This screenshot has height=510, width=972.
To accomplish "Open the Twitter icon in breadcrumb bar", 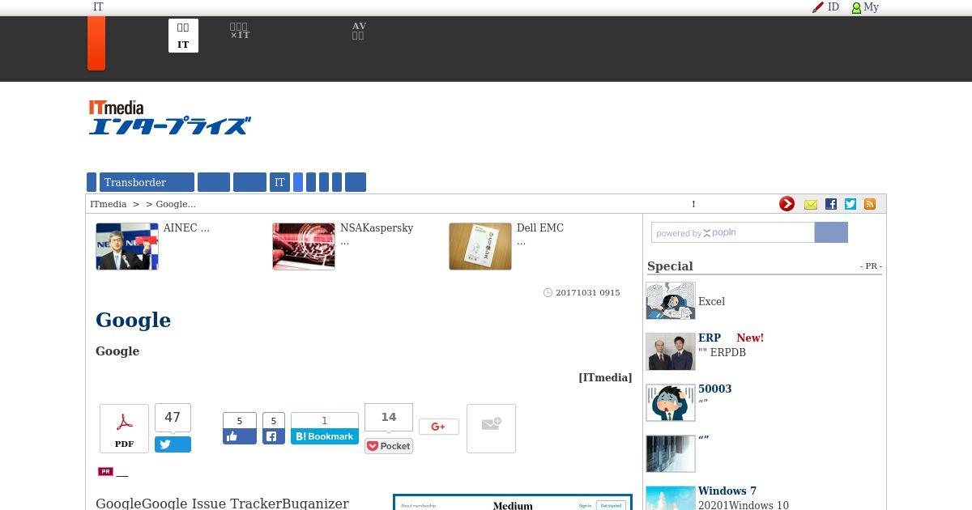I will coord(850,204).
